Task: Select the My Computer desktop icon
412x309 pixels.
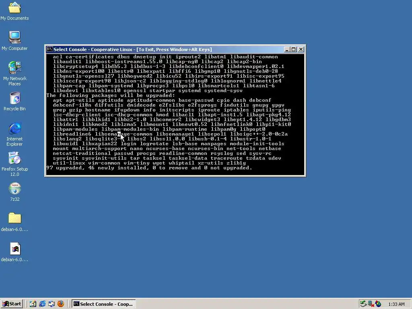Action: click(x=14, y=41)
